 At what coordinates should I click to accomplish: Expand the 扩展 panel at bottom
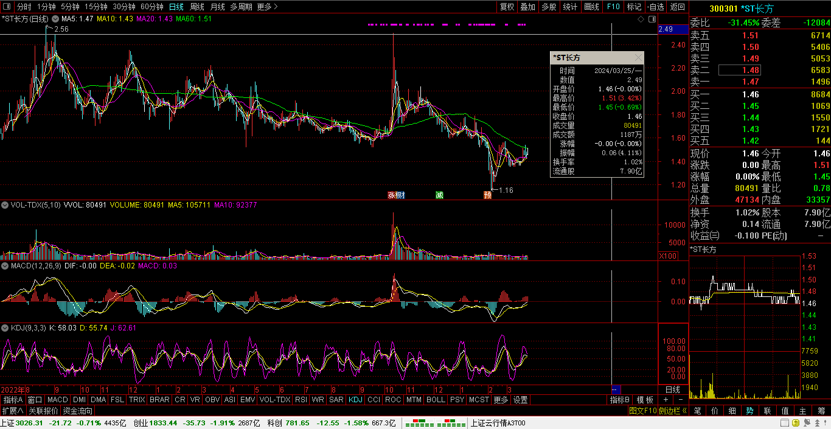(13, 411)
